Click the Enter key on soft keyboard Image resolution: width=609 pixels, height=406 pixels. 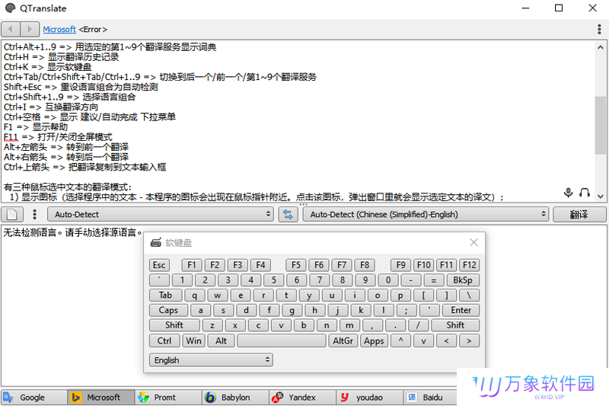tap(461, 310)
